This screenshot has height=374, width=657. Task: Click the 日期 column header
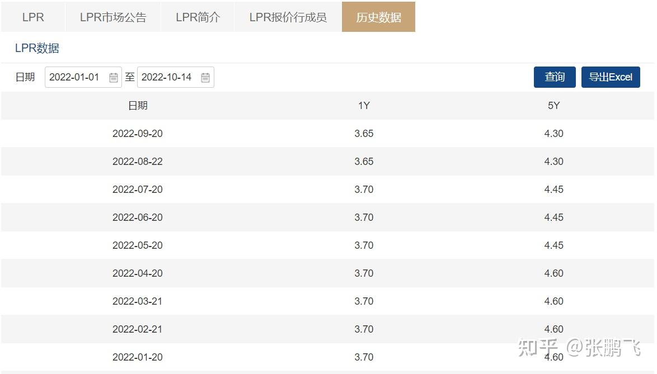pyautogui.click(x=138, y=106)
